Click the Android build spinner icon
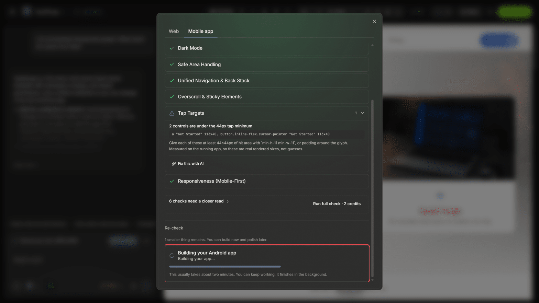This screenshot has height=303, width=539. tap(172, 256)
